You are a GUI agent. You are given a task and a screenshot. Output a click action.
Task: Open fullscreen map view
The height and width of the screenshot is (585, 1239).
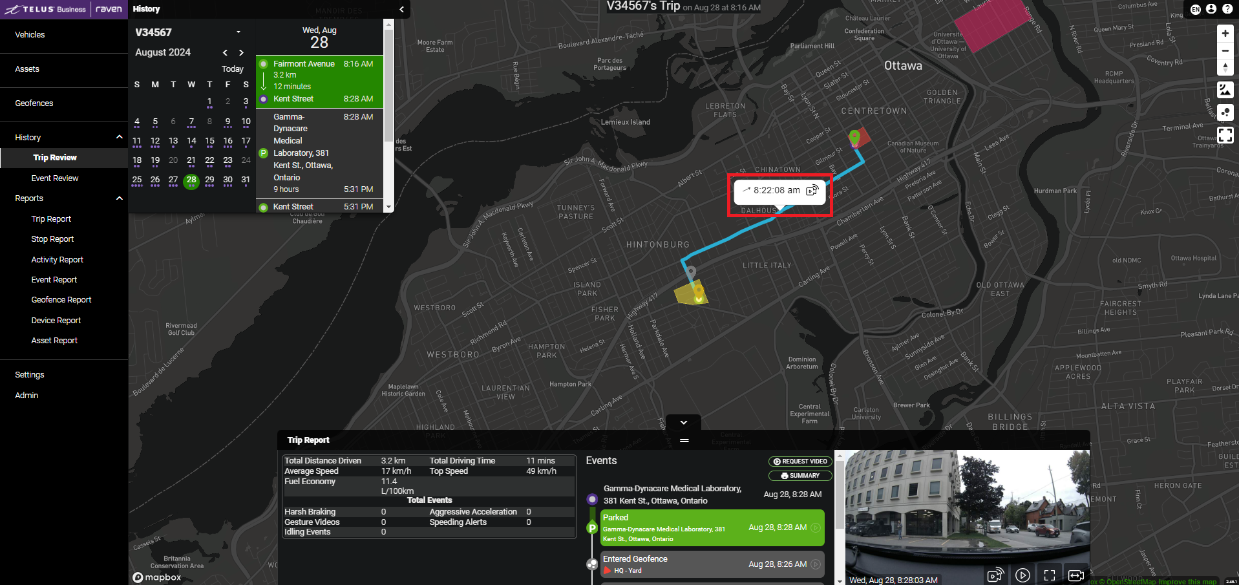pos(1225,135)
